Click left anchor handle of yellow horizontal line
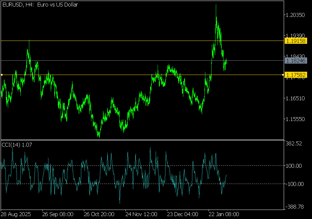The image size is (312, 219). [x=2, y=75]
